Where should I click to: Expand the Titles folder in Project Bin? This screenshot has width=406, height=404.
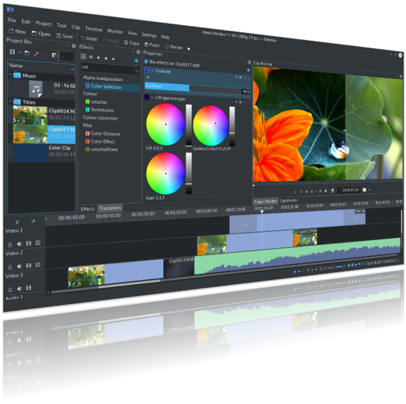point(10,101)
